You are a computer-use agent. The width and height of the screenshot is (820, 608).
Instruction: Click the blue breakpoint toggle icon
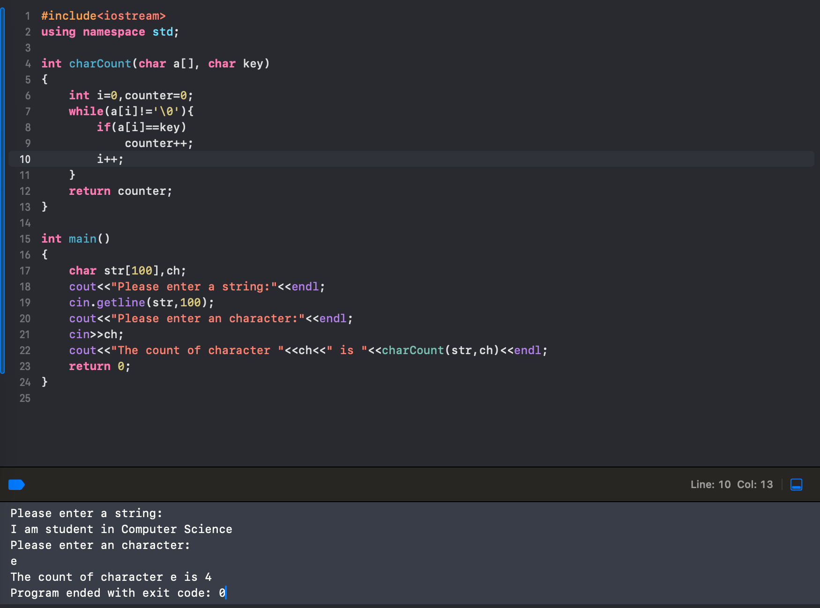click(16, 484)
